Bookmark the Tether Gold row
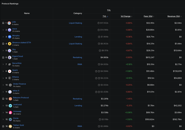 [x=3, y=126]
